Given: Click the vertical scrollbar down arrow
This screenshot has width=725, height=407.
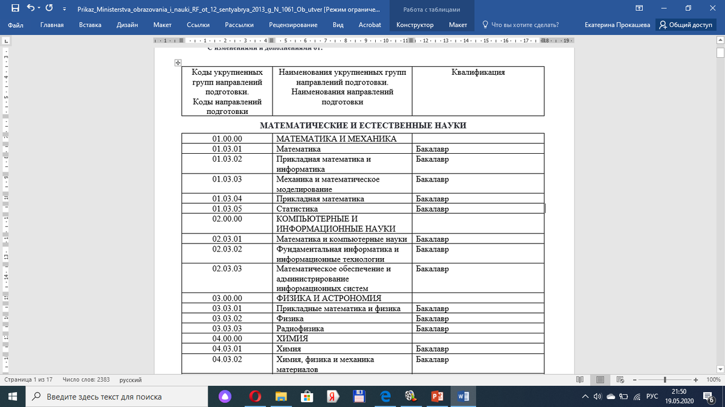Looking at the screenshot, I should [720, 370].
